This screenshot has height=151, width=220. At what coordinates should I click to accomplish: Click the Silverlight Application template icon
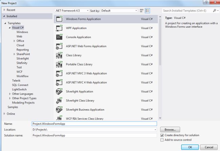point(59,91)
